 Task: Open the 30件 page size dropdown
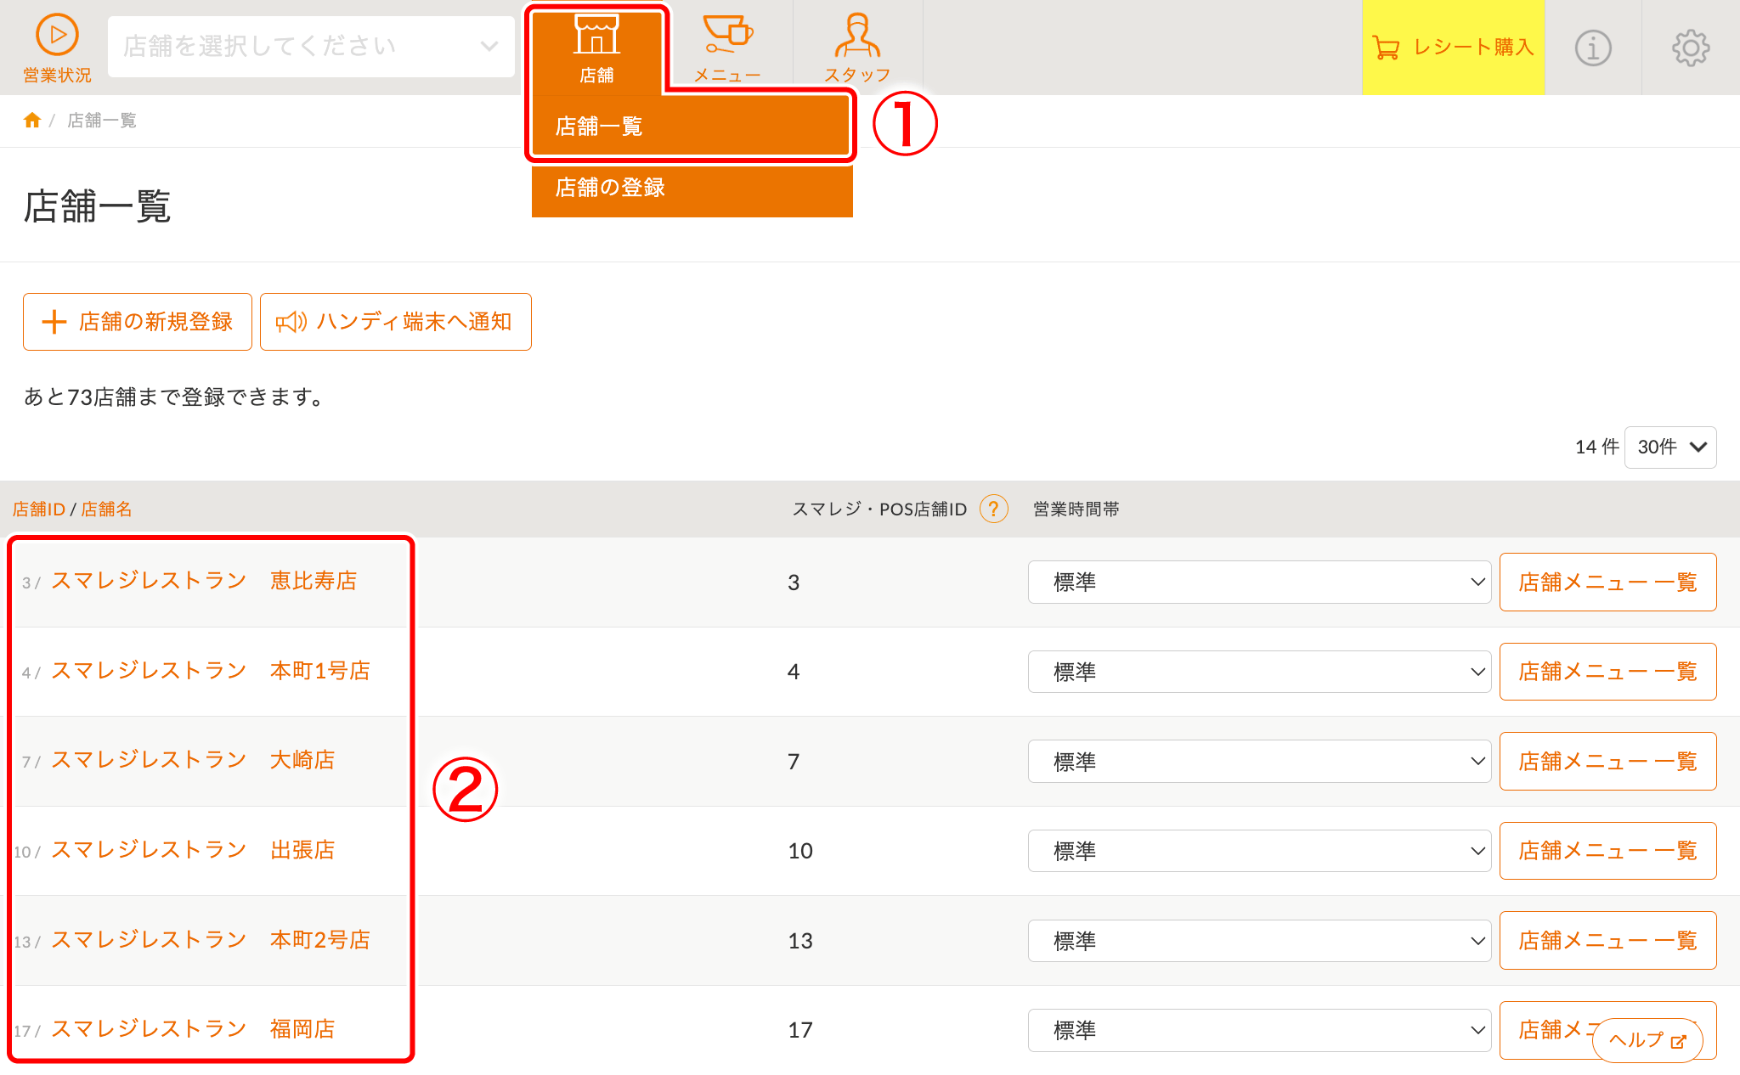(x=1669, y=447)
